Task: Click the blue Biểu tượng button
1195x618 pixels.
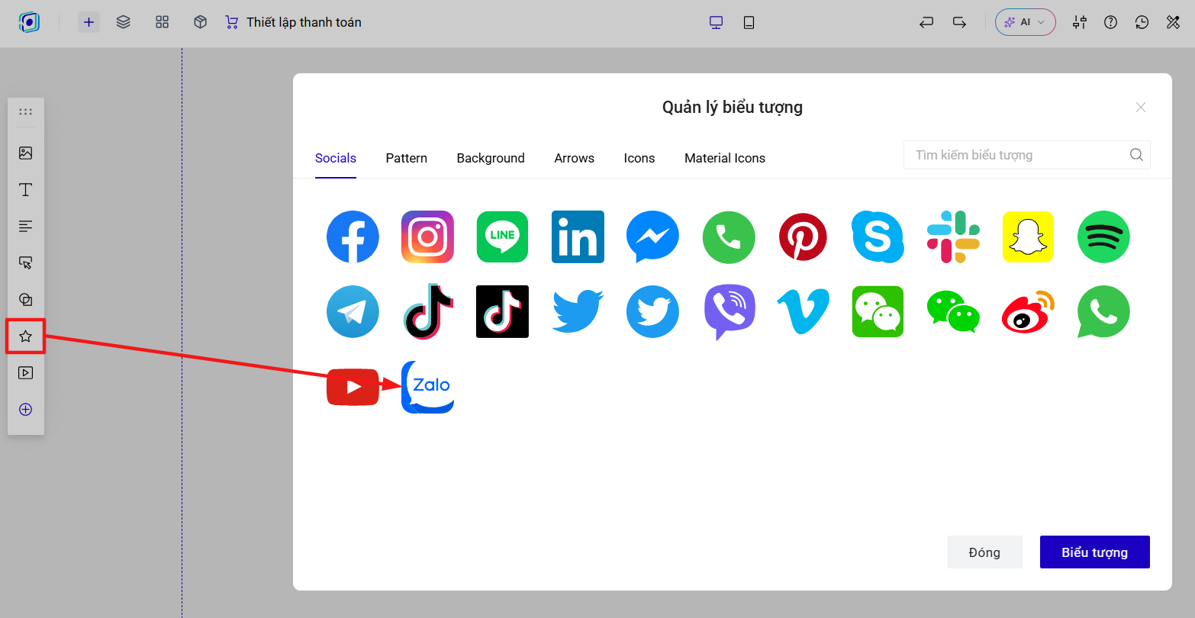Action: (x=1095, y=552)
